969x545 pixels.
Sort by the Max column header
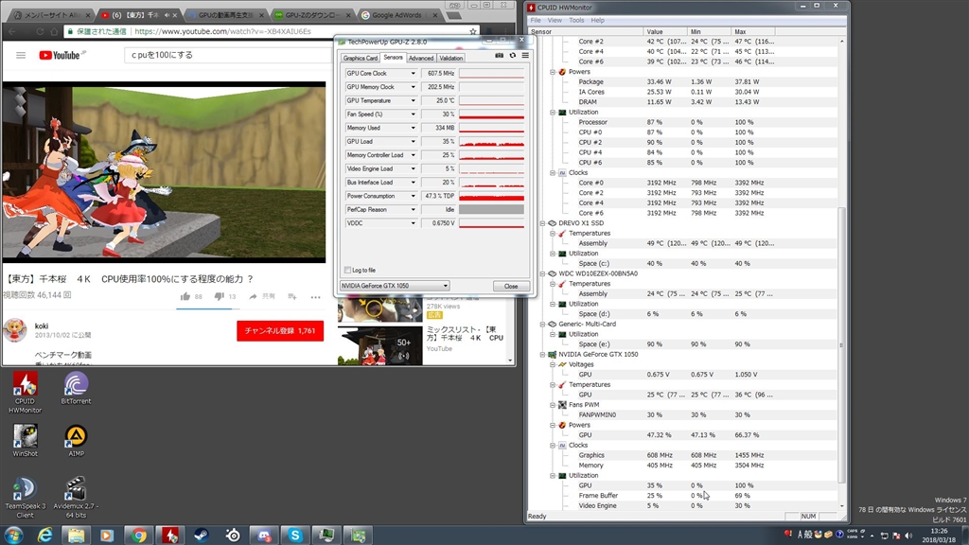pos(752,31)
